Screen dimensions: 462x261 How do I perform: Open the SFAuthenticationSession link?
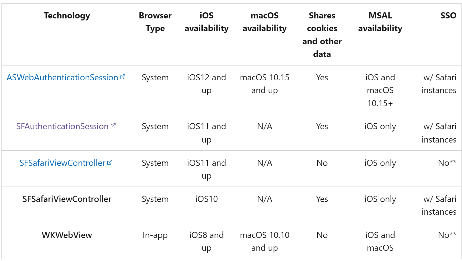point(62,126)
